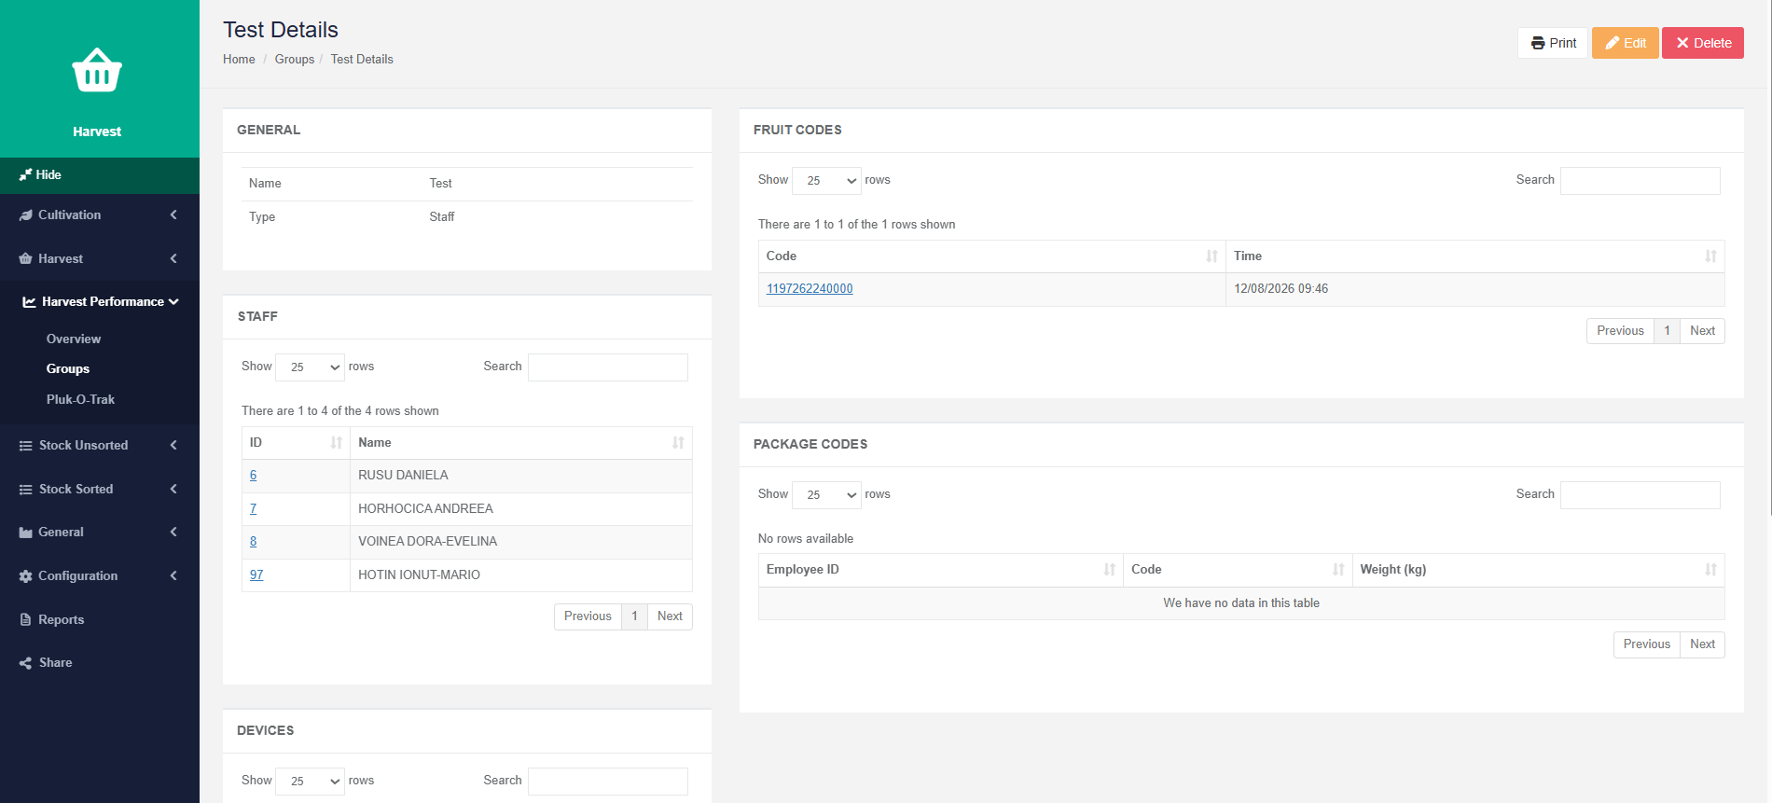Viewport: 1772px width, 803px height.
Task: Collapse the Harvest Performance menu chevron
Action: point(173,301)
